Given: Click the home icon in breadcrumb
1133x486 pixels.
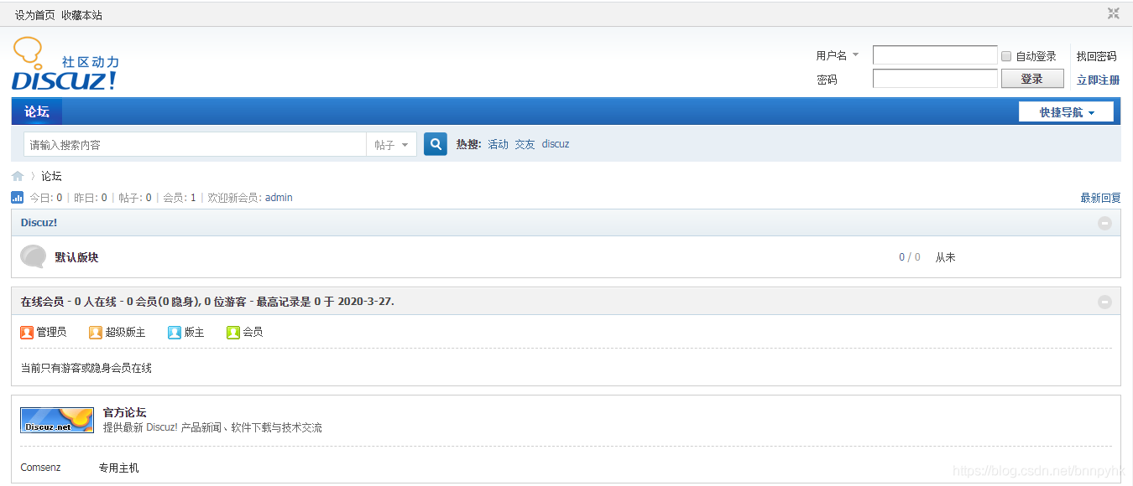Looking at the screenshot, I should pos(18,176).
